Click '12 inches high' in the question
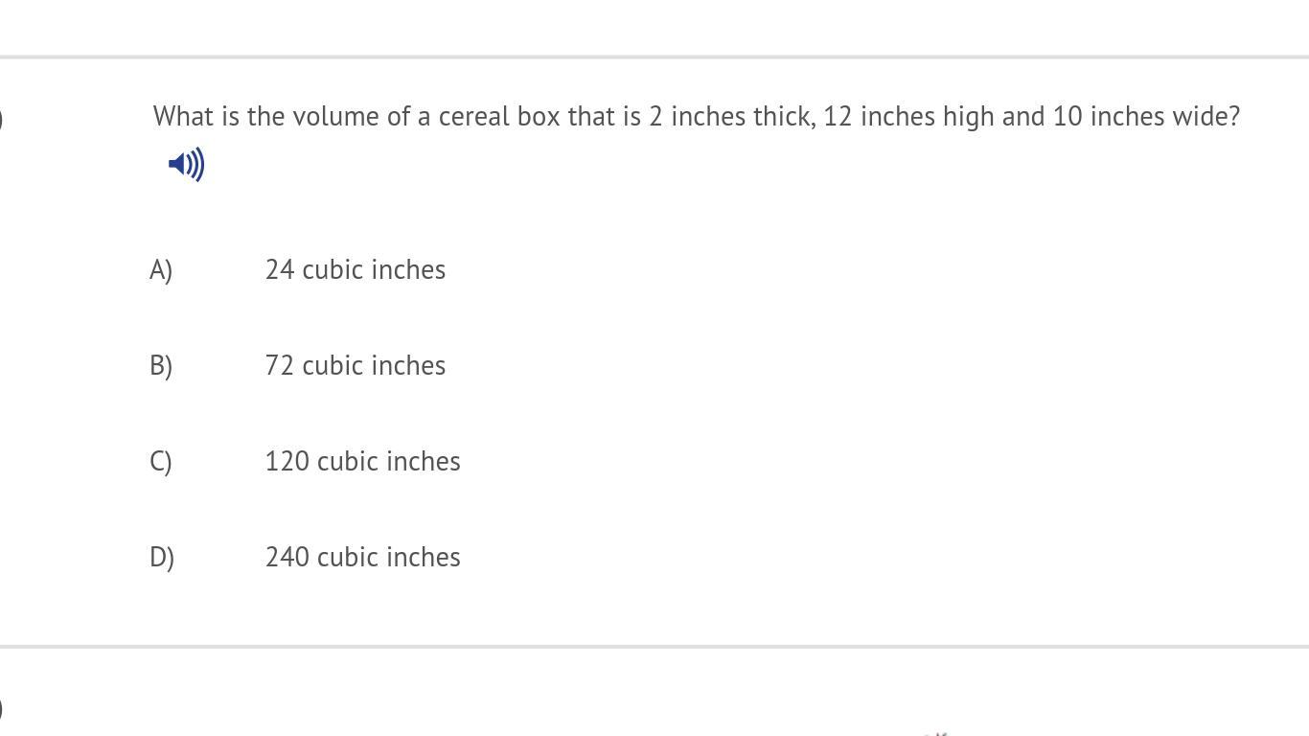The width and height of the screenshot is (1309, 736). (x=908, y=116)
